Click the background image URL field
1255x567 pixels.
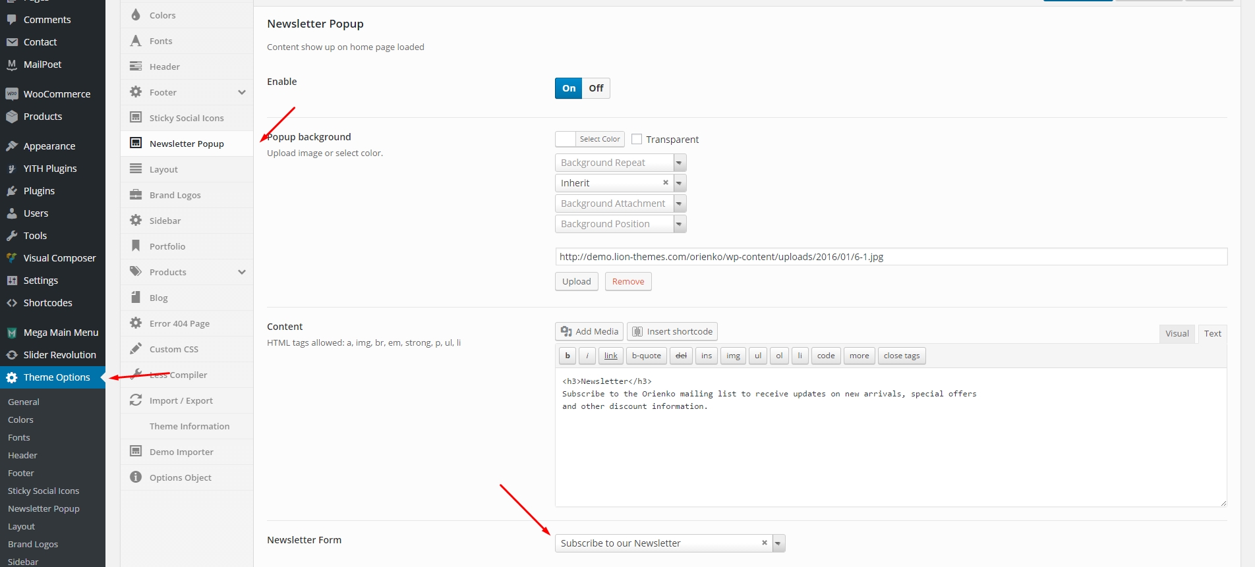click(x=890, y=257)
